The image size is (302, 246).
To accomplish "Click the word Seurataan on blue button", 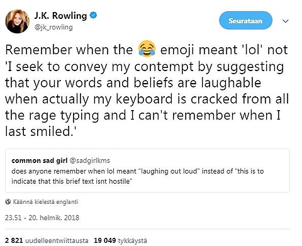I will [245, 21].
